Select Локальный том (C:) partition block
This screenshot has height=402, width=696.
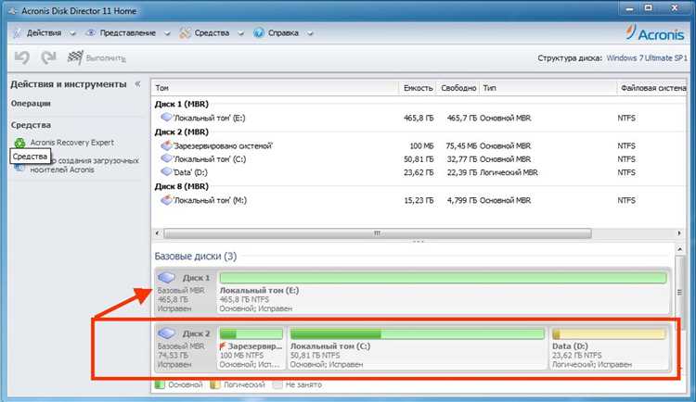[x=417, y=348]
